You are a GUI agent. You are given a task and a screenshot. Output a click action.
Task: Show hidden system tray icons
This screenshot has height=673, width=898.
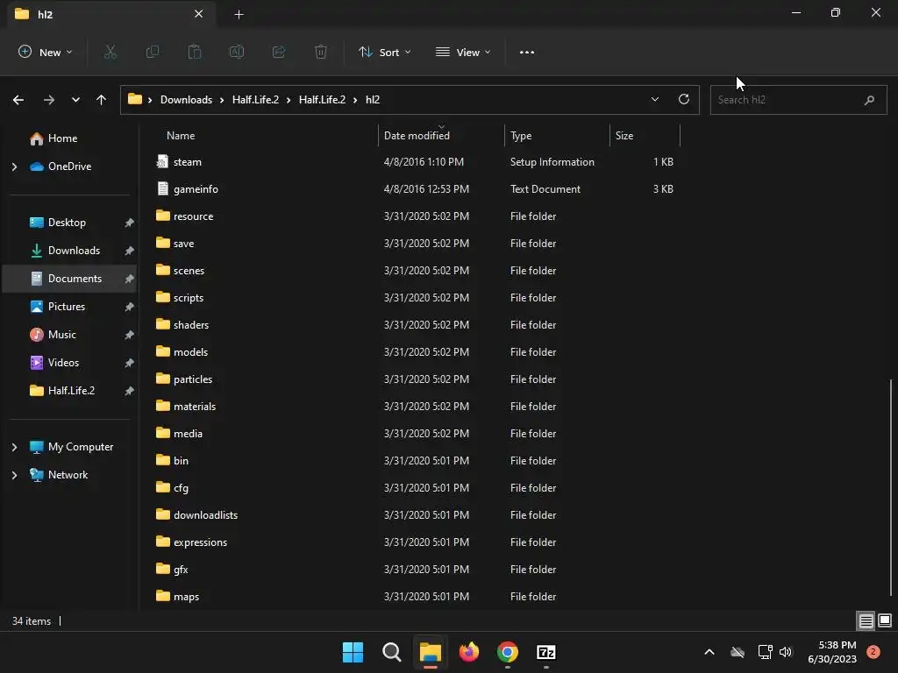tap(709, 652)
